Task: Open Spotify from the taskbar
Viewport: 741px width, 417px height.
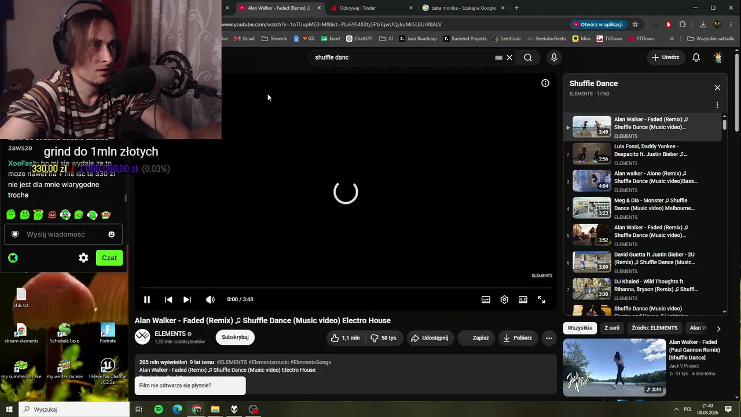Action: pos(159,409)
